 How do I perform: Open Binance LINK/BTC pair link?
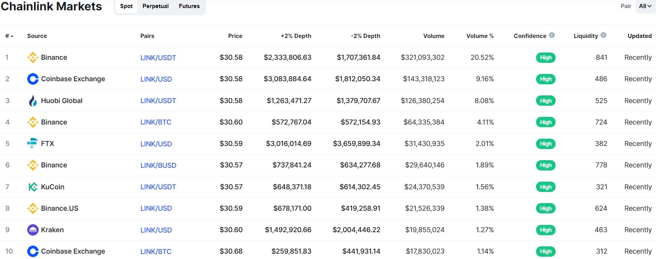point(156,122)
